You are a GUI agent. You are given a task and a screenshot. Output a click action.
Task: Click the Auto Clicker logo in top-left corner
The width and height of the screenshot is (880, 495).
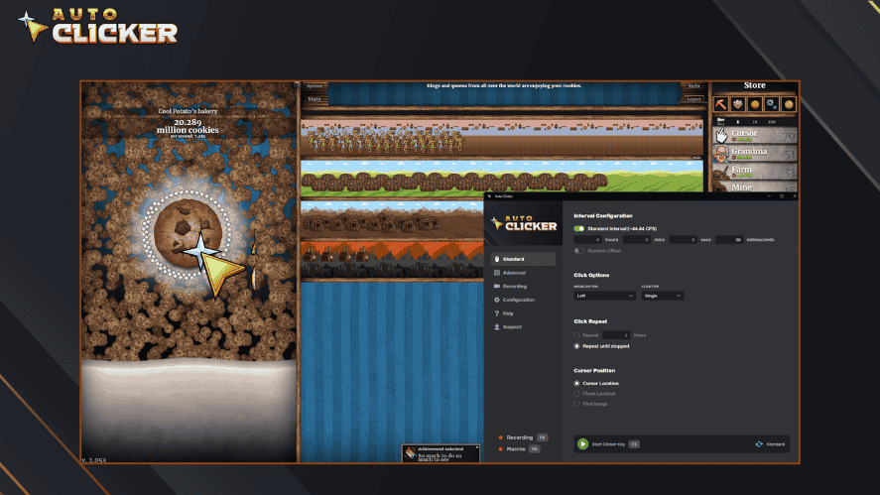pos(97,26)
